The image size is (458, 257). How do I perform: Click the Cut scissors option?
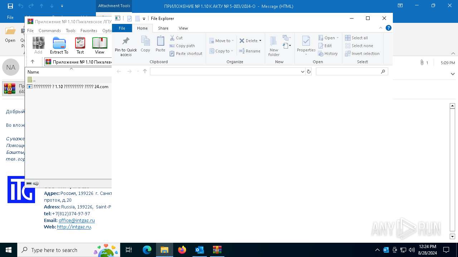pos(176,38)
